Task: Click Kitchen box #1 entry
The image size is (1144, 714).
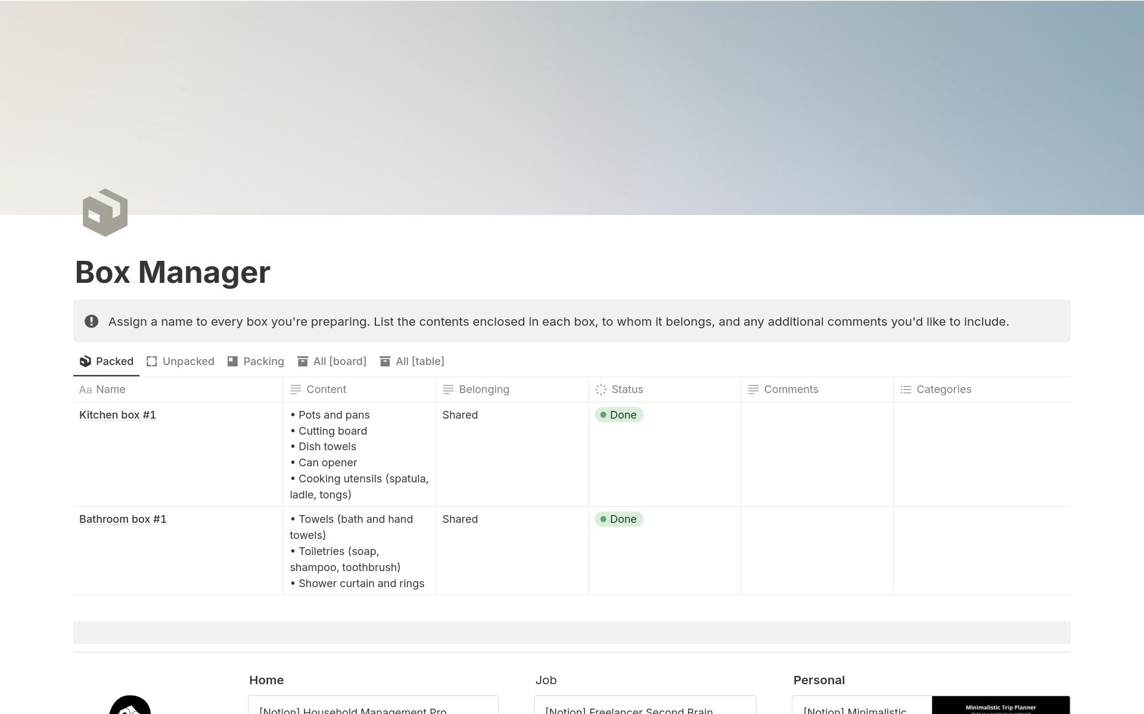Action: tap(118, 414)
